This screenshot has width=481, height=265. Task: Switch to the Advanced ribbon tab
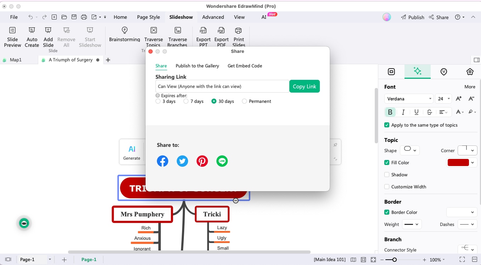[213, 17]
